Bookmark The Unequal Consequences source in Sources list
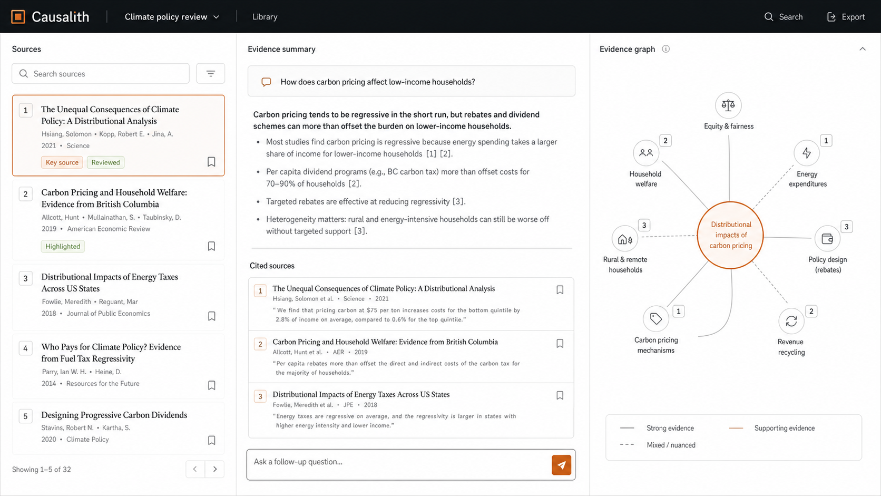This screenshot has width=881, height=496. coord(211,162)
